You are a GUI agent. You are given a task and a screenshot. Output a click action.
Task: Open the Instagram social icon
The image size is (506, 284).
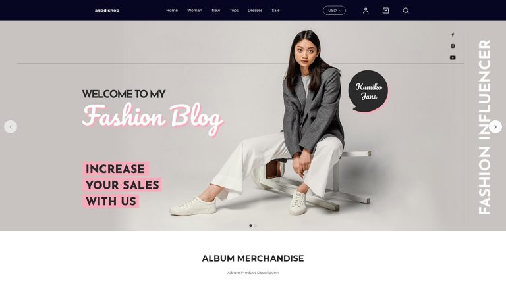tap(453, 46)
